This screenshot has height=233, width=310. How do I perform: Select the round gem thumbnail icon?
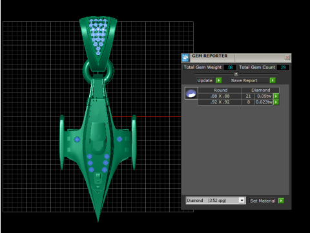click(x=191, y=93)
